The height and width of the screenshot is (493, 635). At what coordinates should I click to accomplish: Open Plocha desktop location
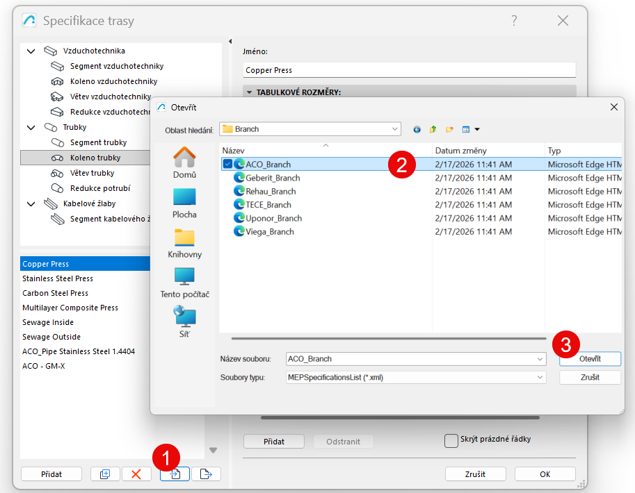185,203
